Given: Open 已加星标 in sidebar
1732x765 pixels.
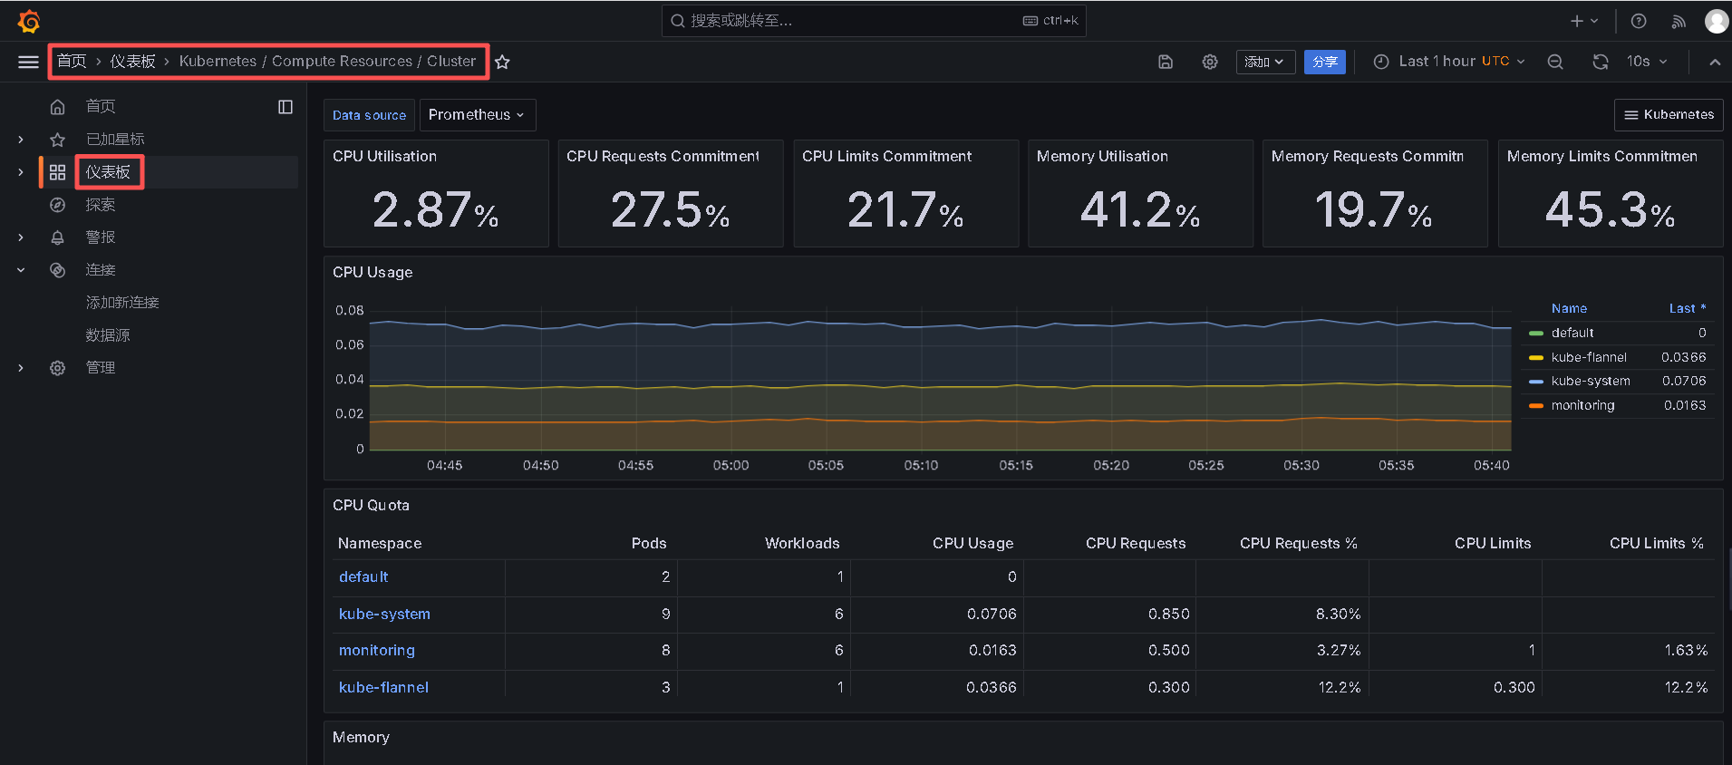Looking at the screenshot, I should pos(115,140).
